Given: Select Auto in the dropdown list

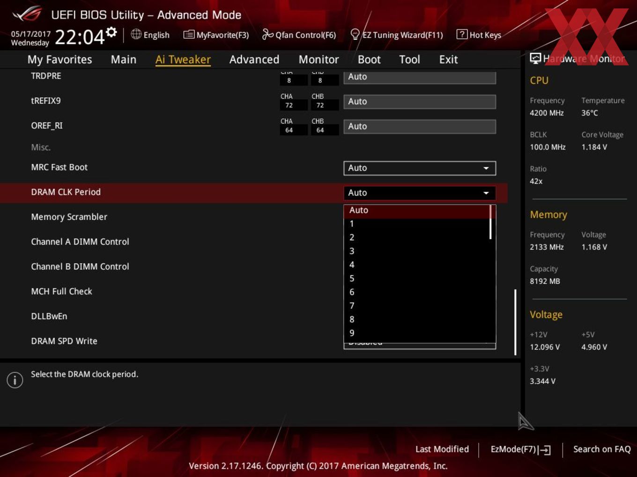Looking at the screenshot, I should point(416,210).
